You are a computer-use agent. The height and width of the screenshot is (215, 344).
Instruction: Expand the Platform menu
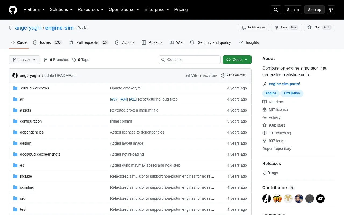[x=34, y=10]
